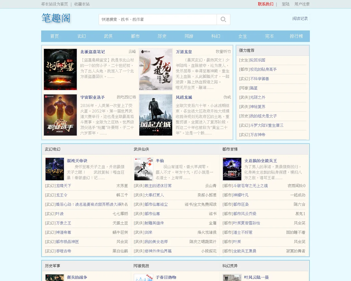Click the 笔趣阁 site logo
The height and width of the screenshot is (281, 351).
(56, 18)
